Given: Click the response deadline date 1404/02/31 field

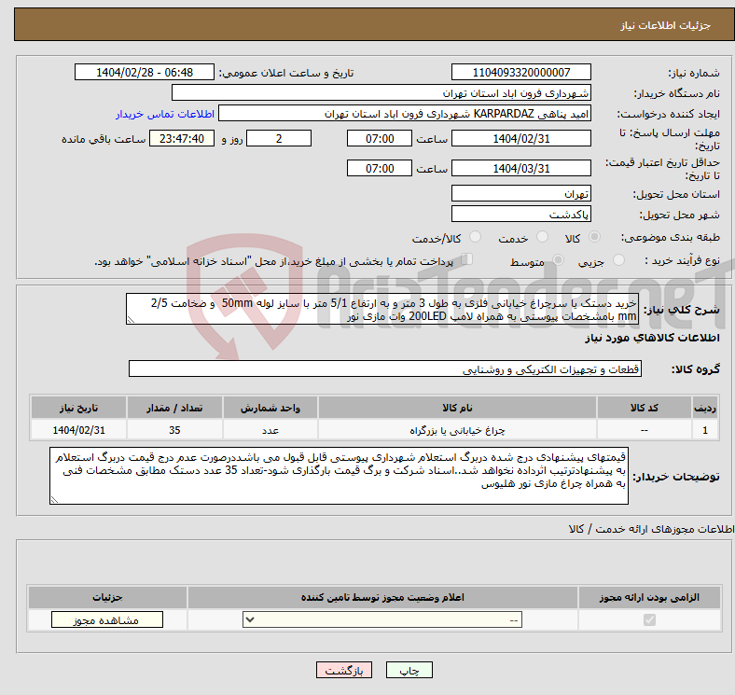Looking at the screenshot, I should (x=520, y=138).
